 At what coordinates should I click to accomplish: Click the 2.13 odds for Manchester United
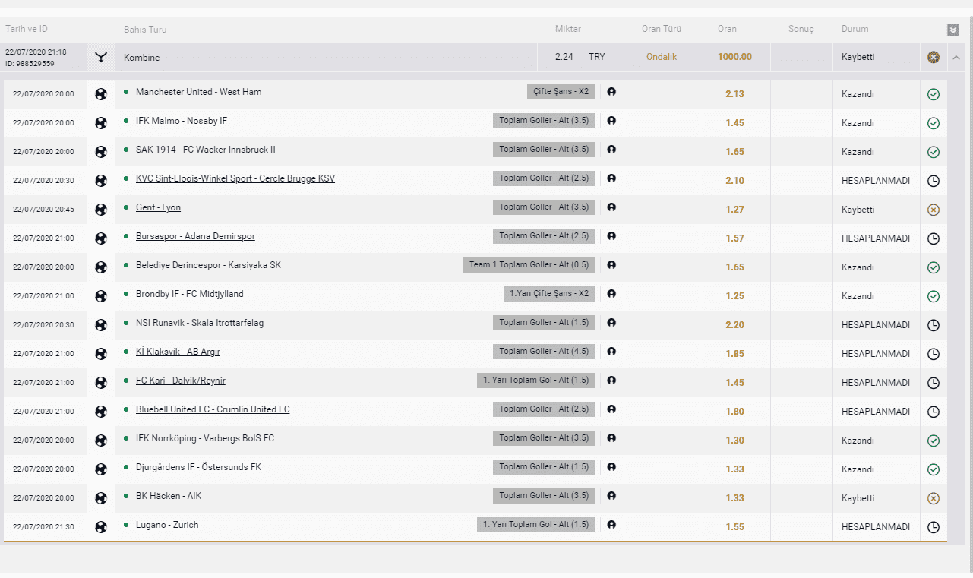click(734, 94)
